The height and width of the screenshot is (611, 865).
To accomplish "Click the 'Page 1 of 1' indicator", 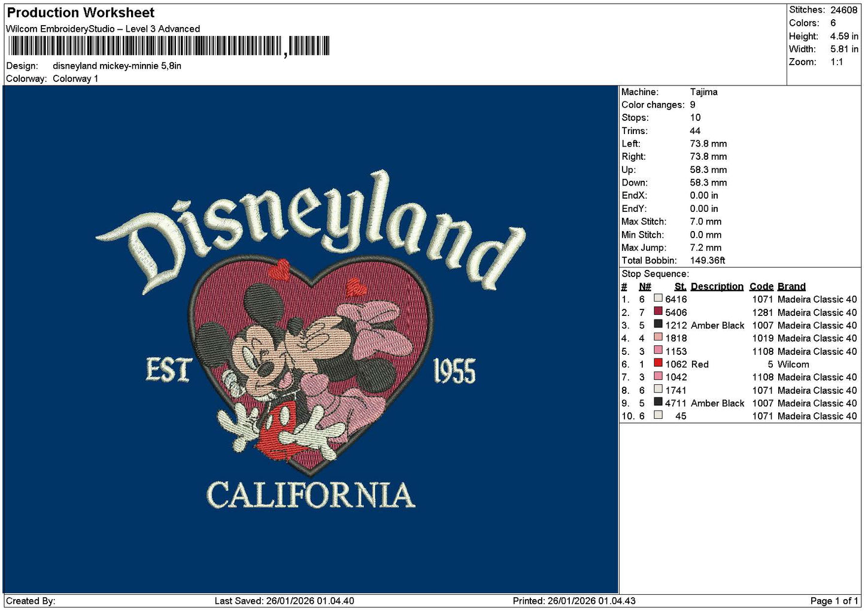I will tap(834, 601).
